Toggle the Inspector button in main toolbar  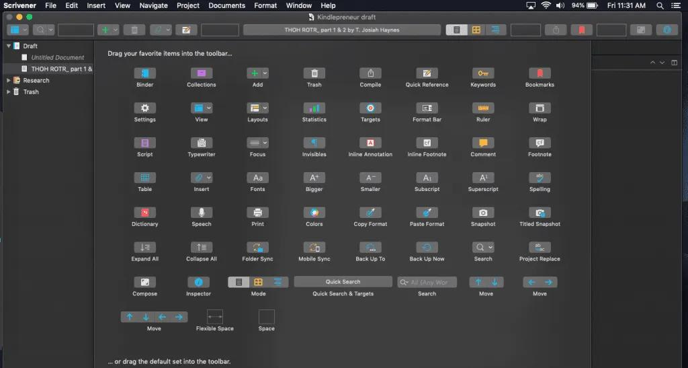click(667, 30)
